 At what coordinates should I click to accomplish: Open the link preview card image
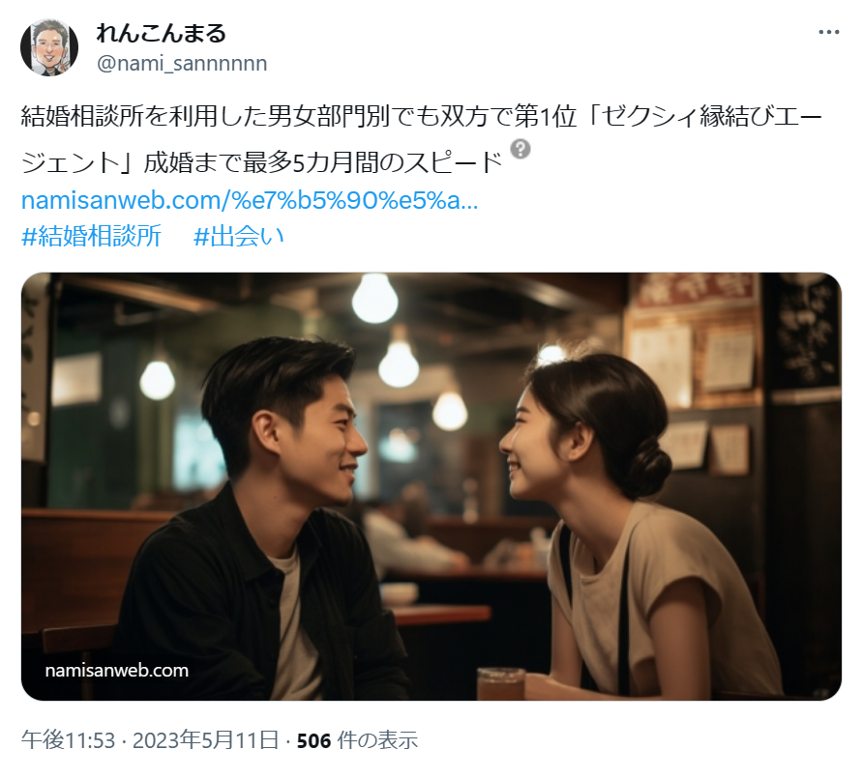pyautogui.click(x=431, y=486)
